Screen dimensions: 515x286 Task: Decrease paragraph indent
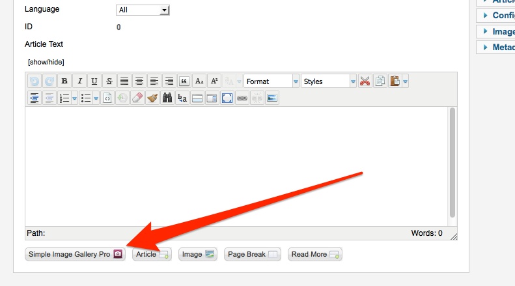[49, 98]
